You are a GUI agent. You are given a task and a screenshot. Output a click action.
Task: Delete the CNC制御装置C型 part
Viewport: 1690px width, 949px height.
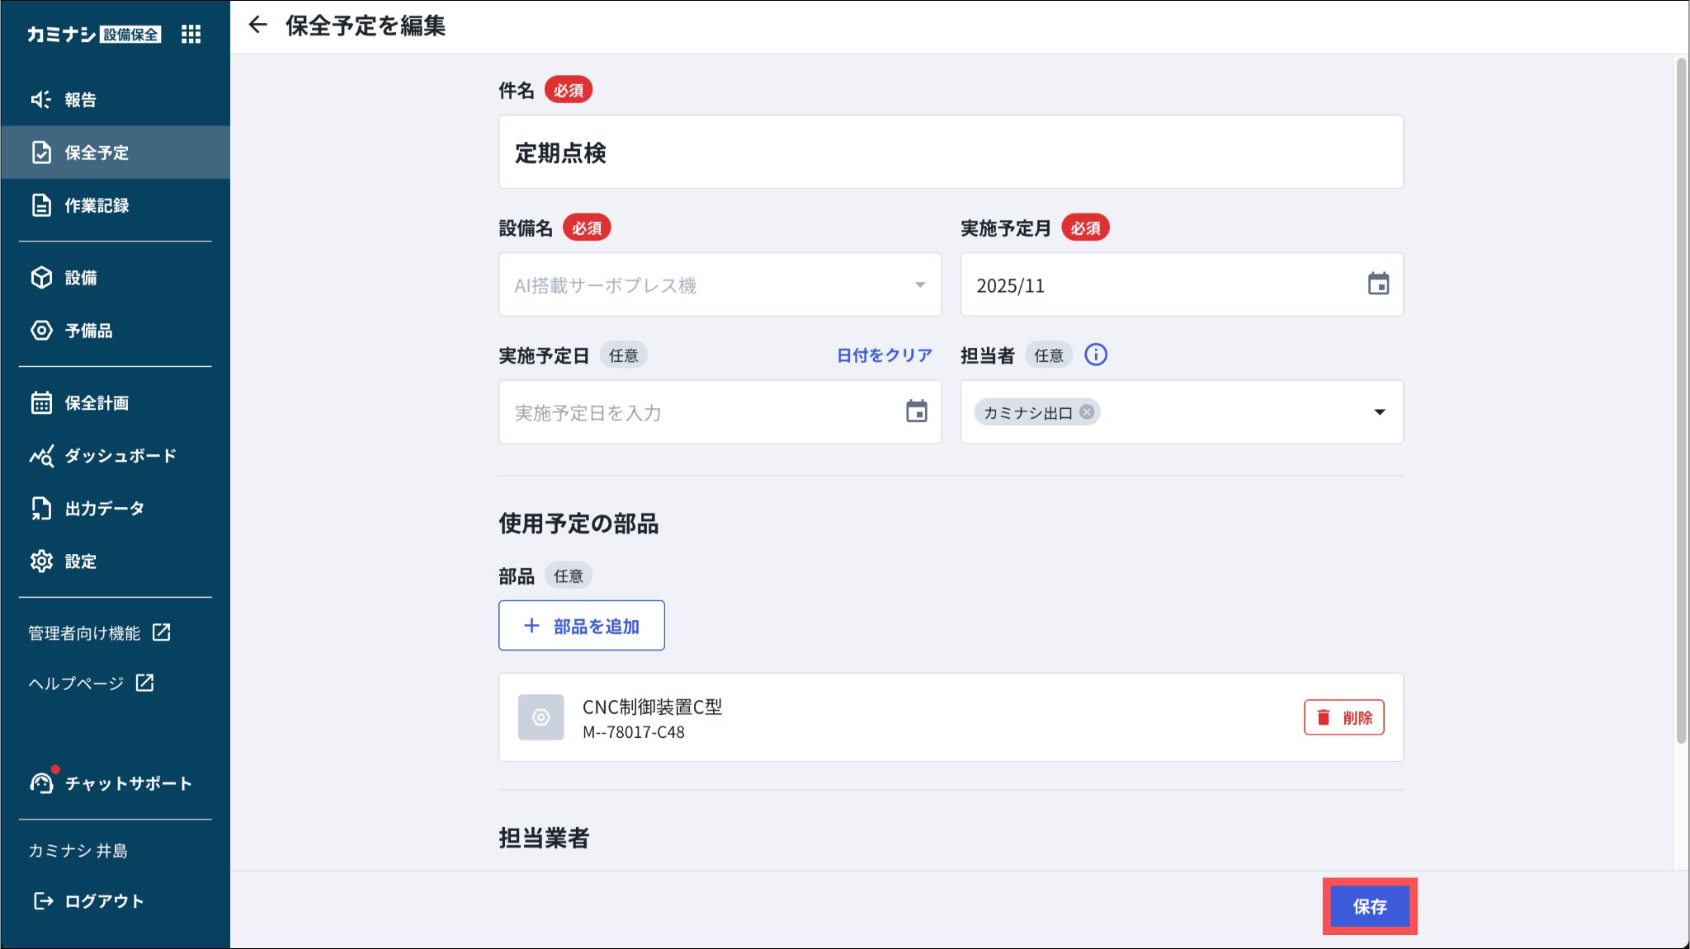coord(1343,717)
